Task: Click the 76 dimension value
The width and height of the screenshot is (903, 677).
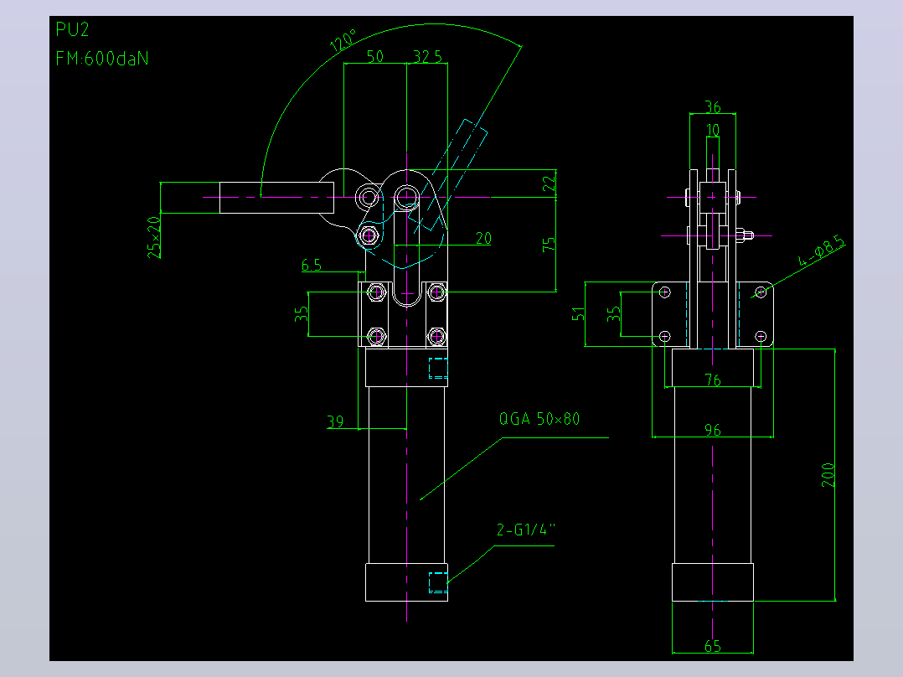Action: [x=713, y=380]
